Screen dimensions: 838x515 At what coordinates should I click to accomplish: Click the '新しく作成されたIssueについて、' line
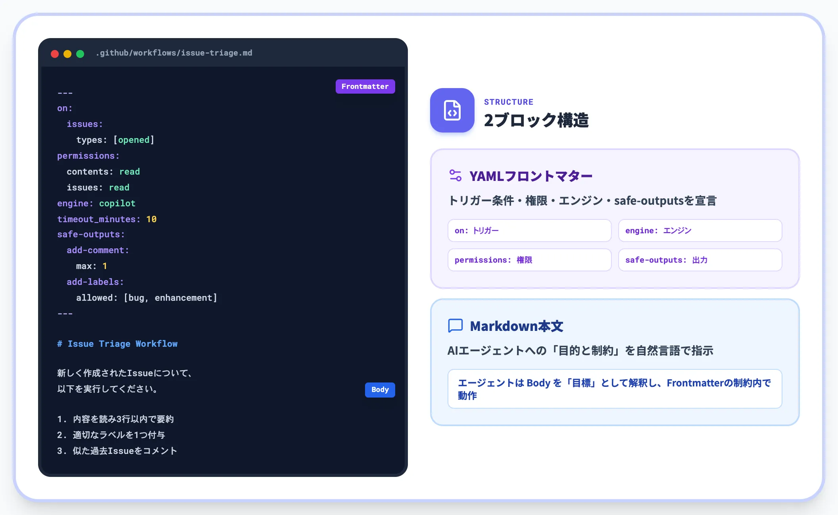[x=125, y=373]
